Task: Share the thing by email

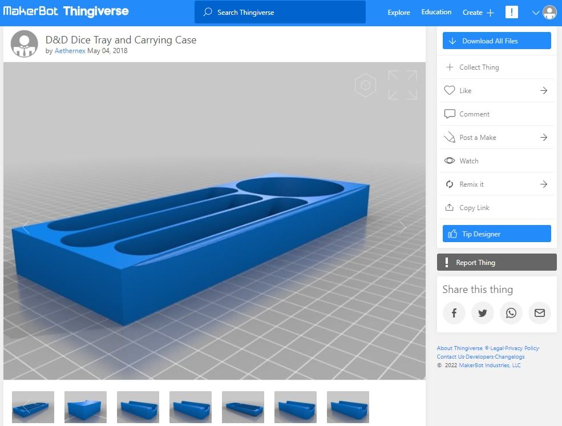Action: coord(540,313)
